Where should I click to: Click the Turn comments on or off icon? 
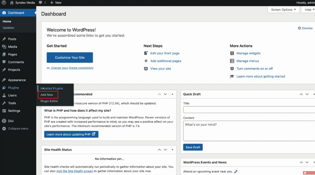pyautogui.click(x=232, y=69)
